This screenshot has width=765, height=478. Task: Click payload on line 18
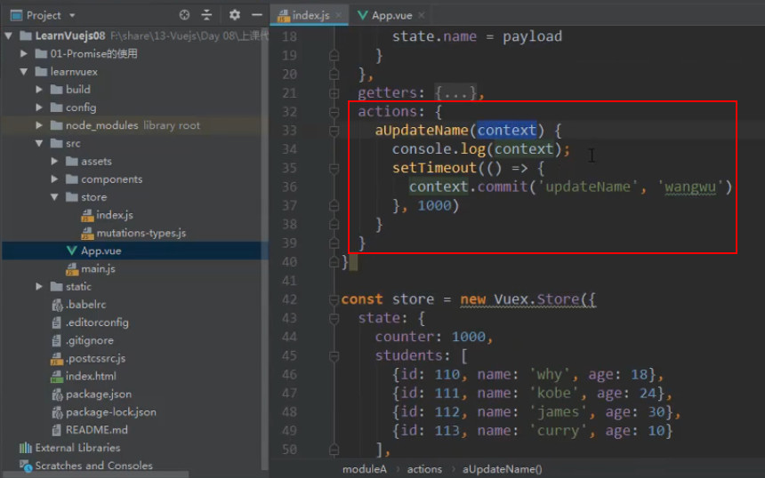pyautogui.click(x=532, y=36)
